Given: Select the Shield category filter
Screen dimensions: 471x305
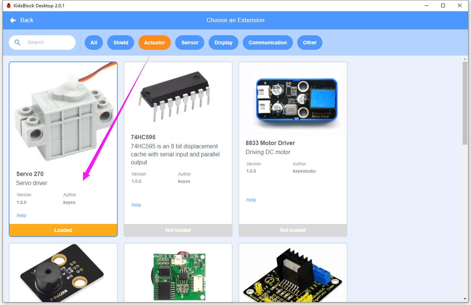Looking at the screenshot, I should point(121,43).
